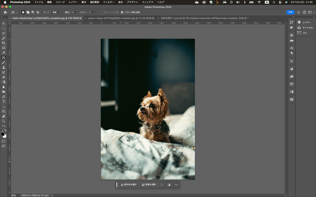This screenshot has height=197, width=316.
Task: Switch to 名称未設定 1.psd document tab
Action: pyautogui.click(x=205, y=18)
